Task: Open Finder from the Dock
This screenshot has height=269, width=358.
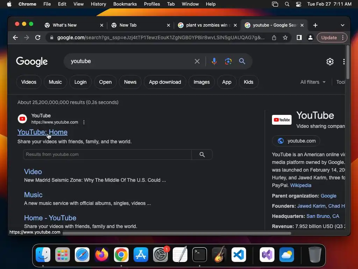Action: pyautogui.click(x=43, y=255)
